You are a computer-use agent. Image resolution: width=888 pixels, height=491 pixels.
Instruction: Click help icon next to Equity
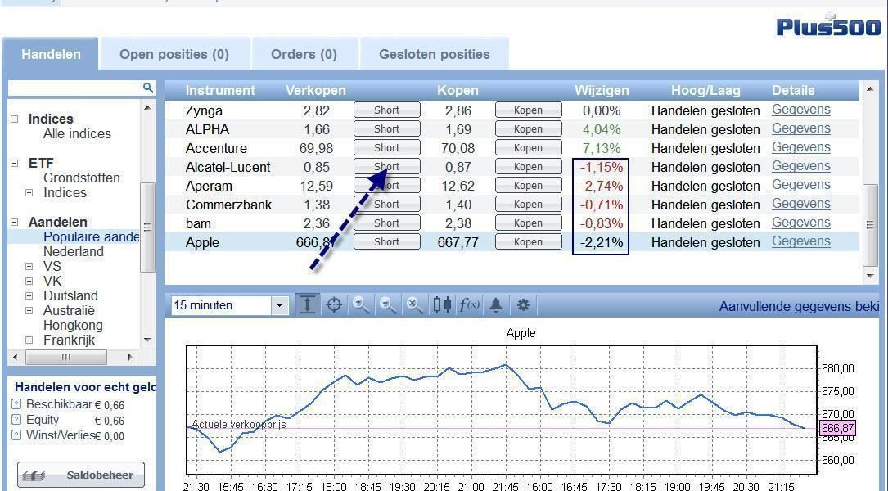[16, 420]
